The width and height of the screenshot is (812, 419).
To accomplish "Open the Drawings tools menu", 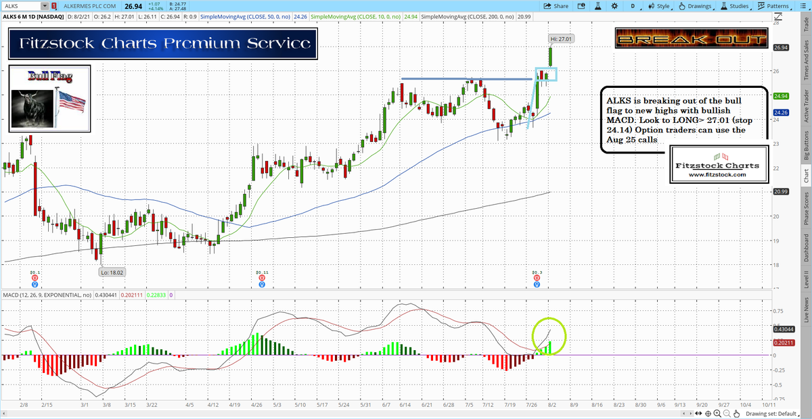I will [x=697, y=5].
